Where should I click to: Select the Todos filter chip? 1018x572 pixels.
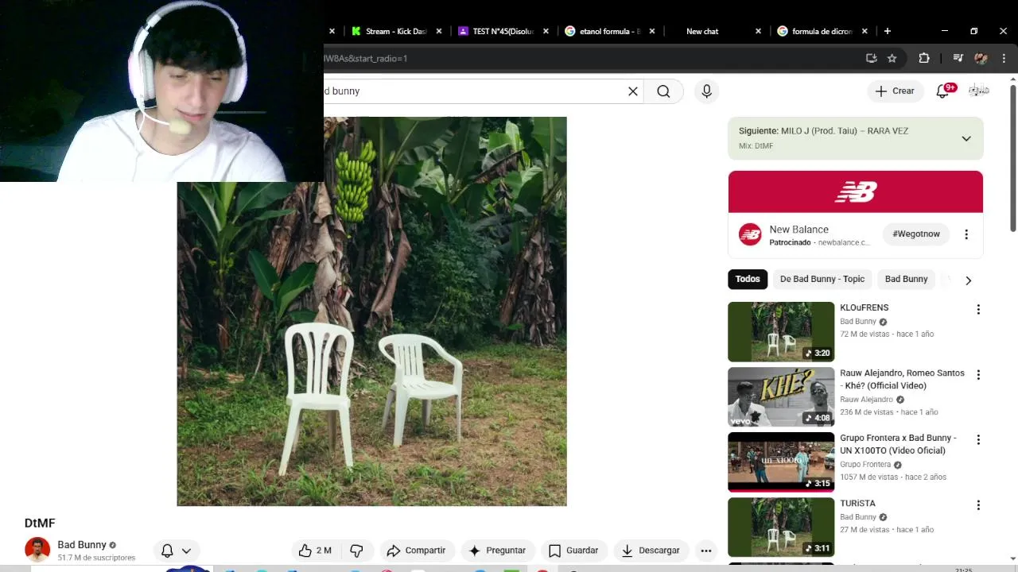pos(748,279)
